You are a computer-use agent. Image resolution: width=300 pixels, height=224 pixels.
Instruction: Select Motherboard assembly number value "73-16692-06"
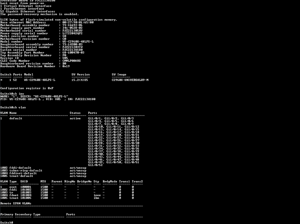click(72, 25)
